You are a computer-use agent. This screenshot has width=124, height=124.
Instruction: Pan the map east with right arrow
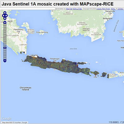coord(7,15)
